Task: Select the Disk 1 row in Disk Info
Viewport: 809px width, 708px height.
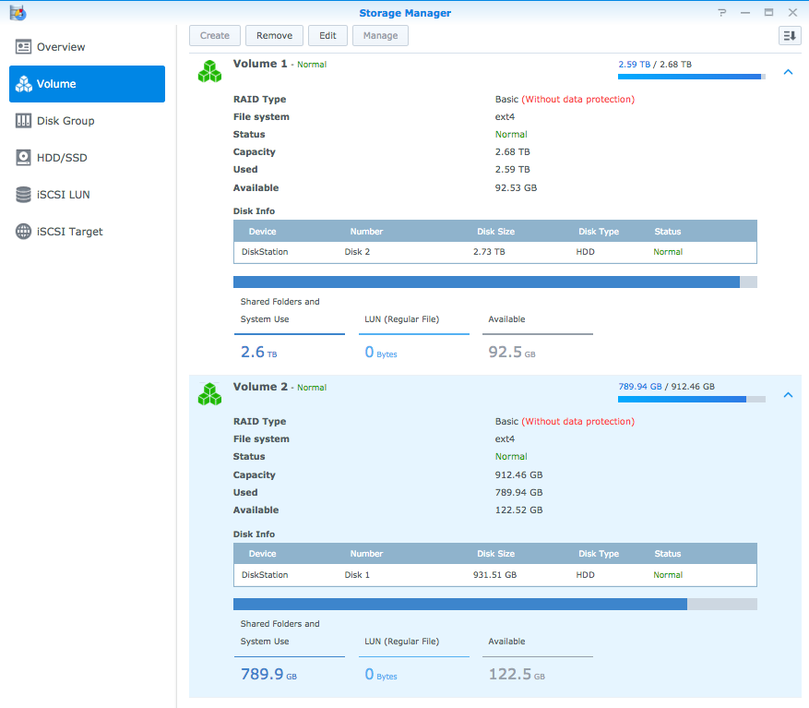Action: [494, 575]
